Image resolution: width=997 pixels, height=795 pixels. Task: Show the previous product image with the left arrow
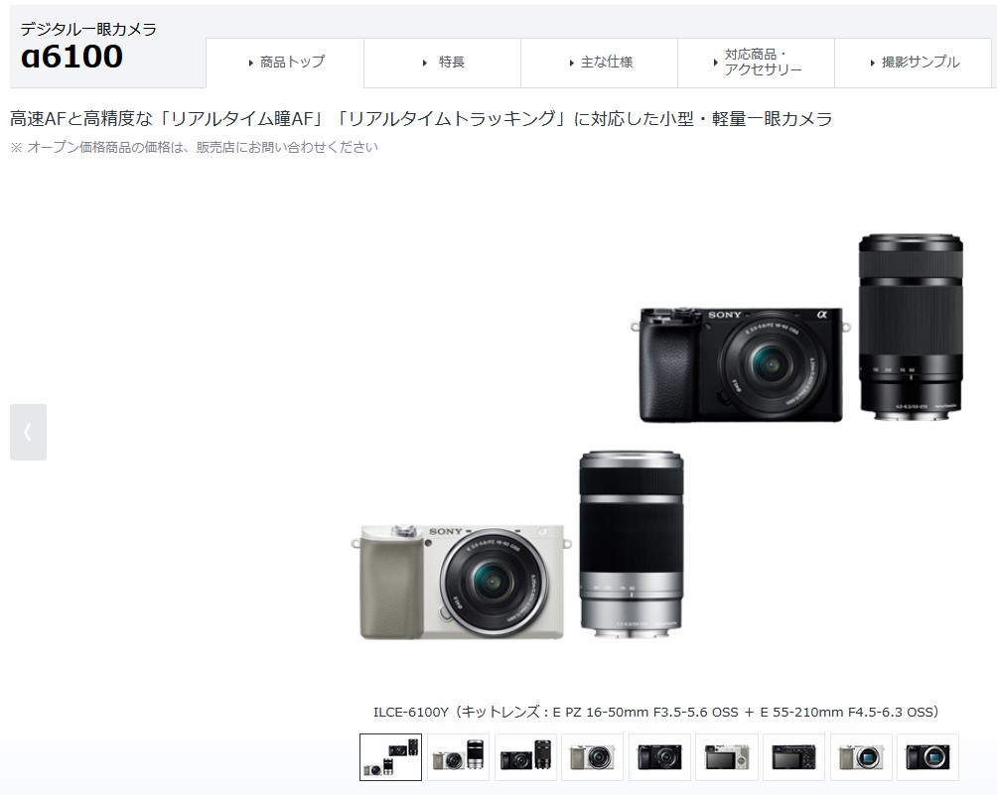click(x=28, y=432)
